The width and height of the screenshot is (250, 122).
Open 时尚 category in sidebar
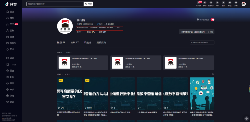click(x=10, y=102)
